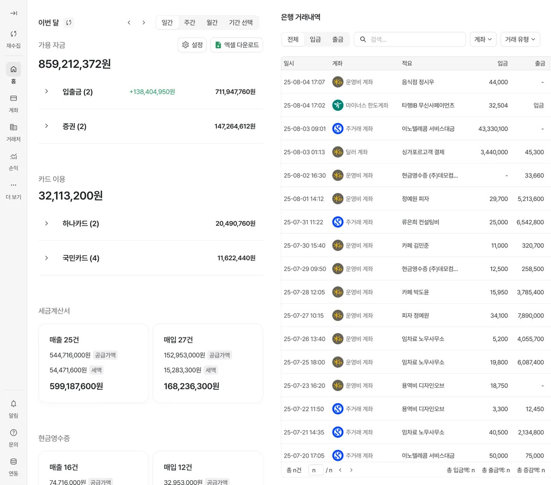
Task: Switch period view to 주간
Action: [189, 23]
